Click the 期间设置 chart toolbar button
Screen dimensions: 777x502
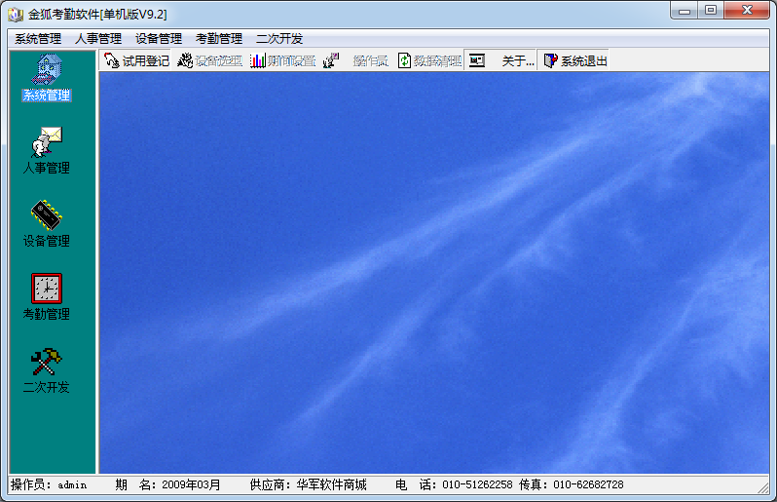pos(282,61)
